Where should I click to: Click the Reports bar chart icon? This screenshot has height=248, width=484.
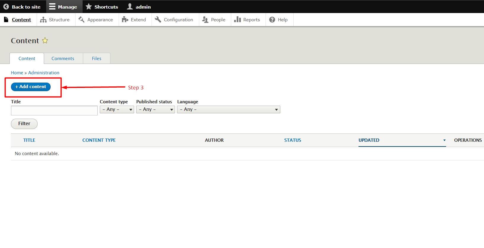237,20
